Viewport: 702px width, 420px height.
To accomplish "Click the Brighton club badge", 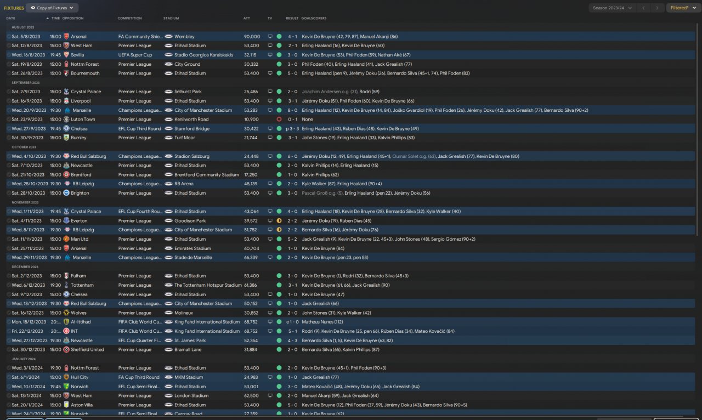I will point(66,193).
